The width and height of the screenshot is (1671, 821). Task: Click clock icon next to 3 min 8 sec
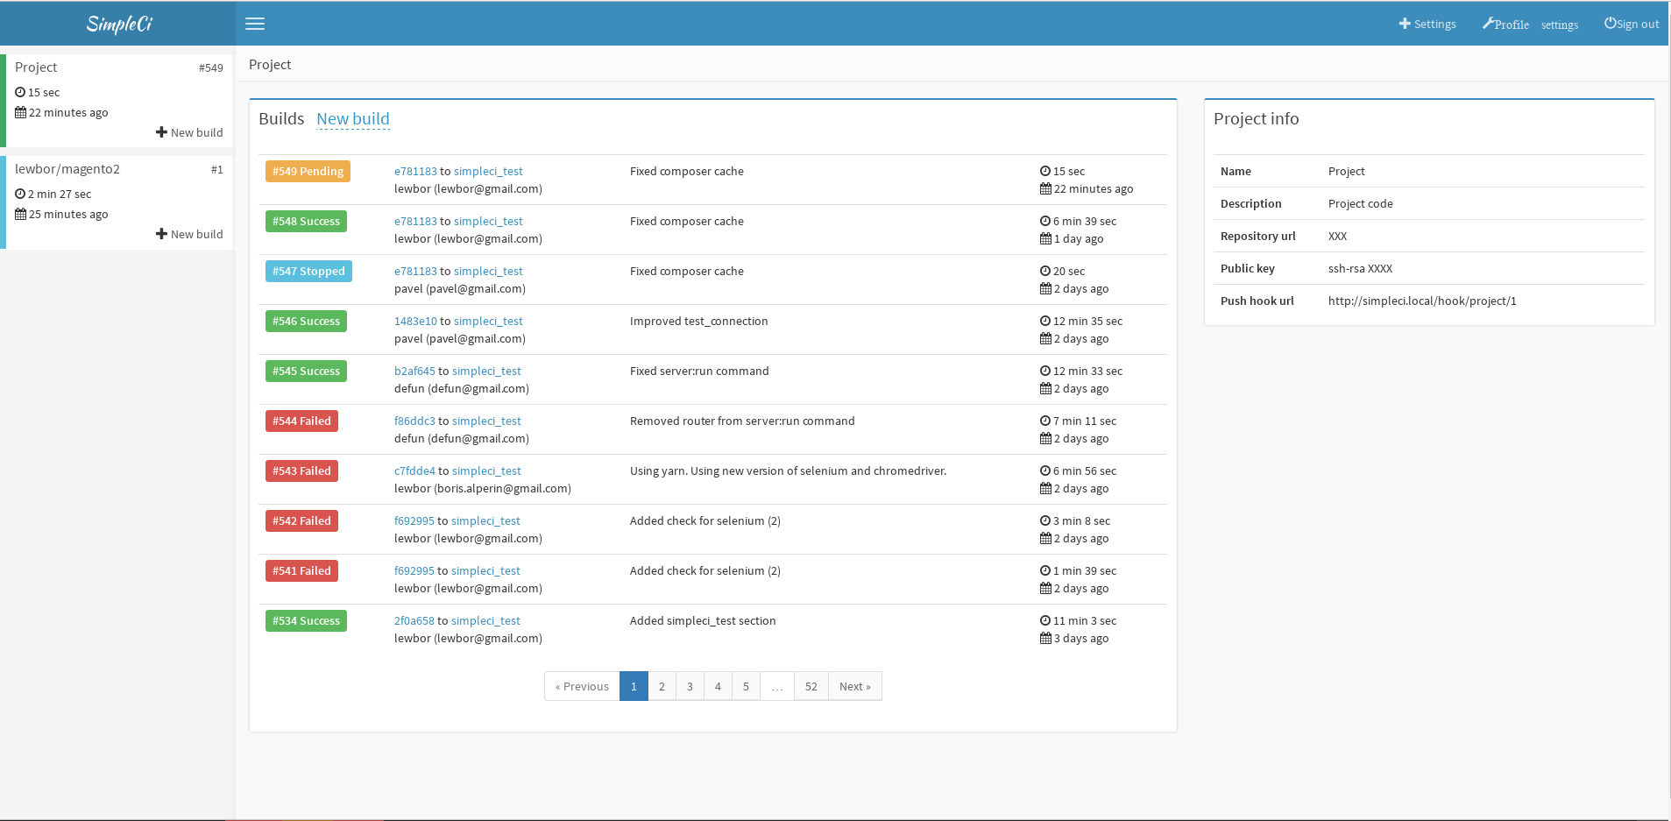pyautogui.click(x=1045, y=520)
